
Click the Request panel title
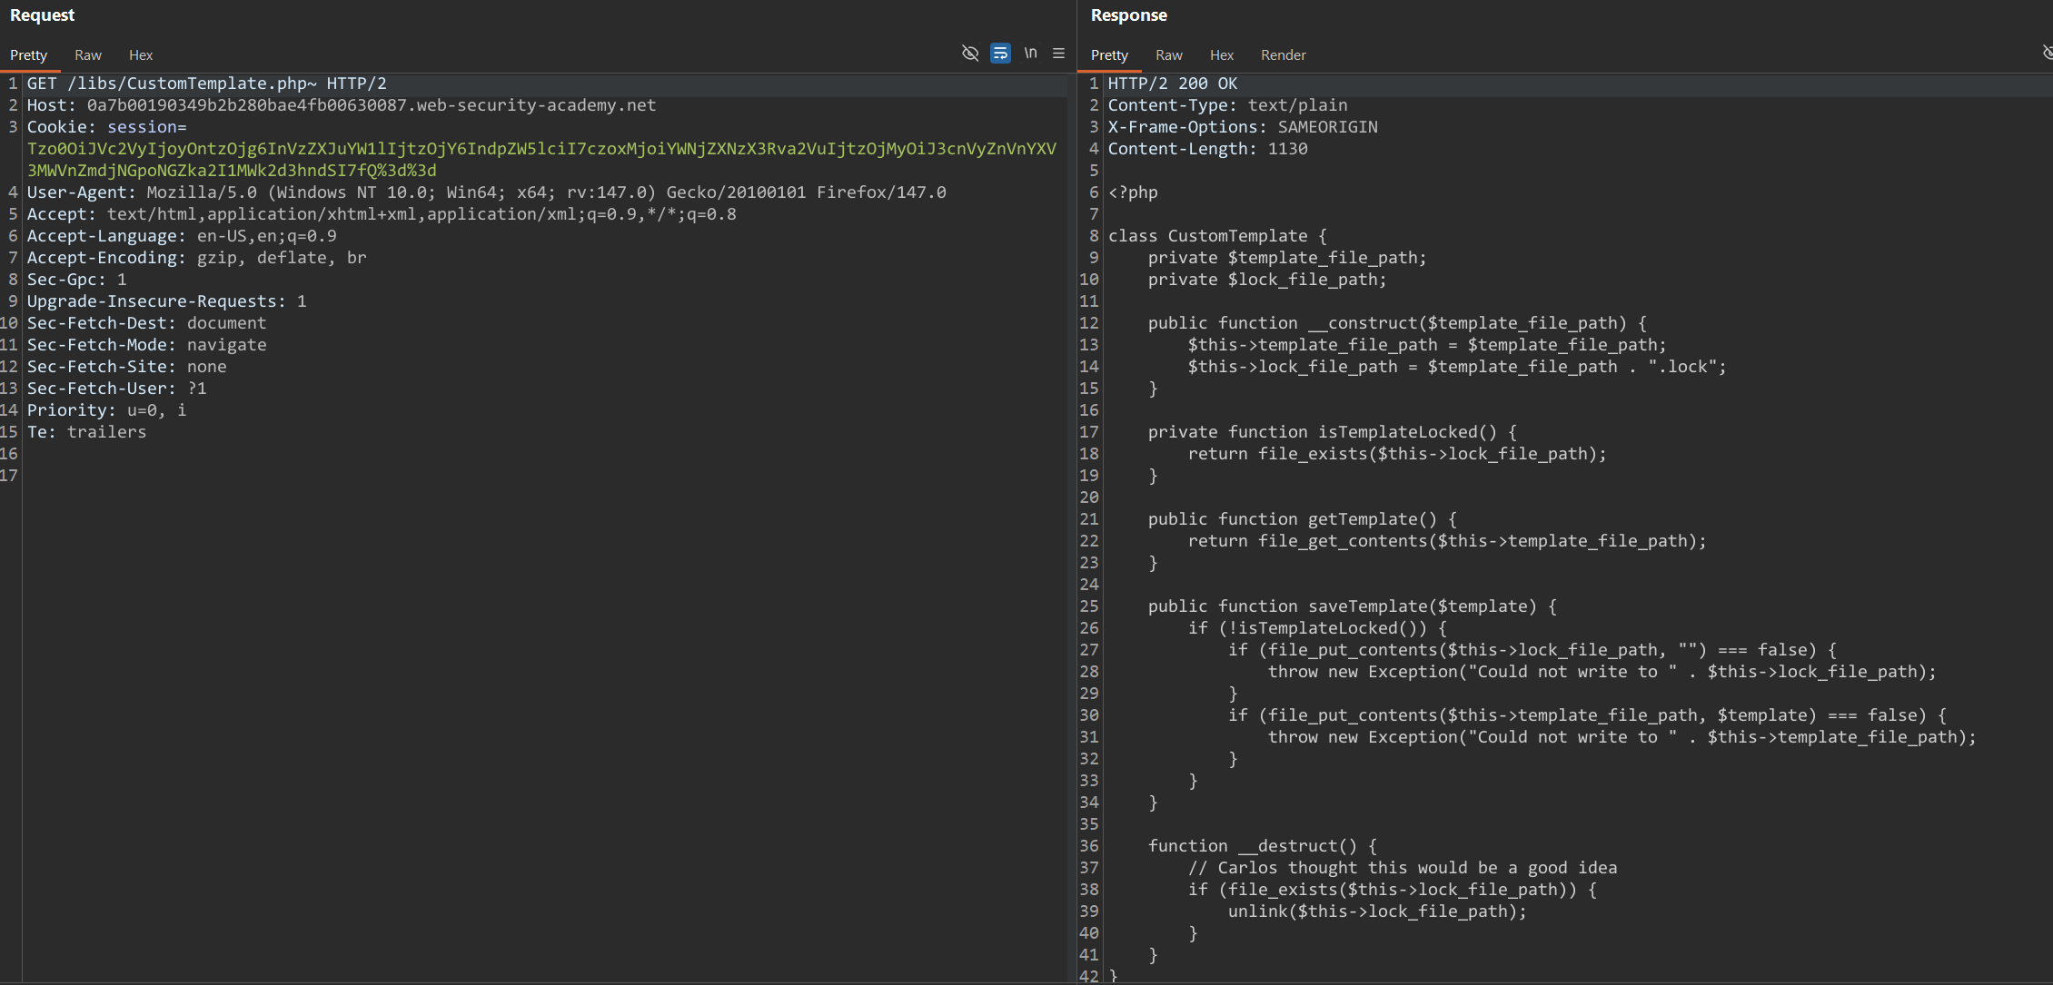pyautogui.click(x=42, y=15)
